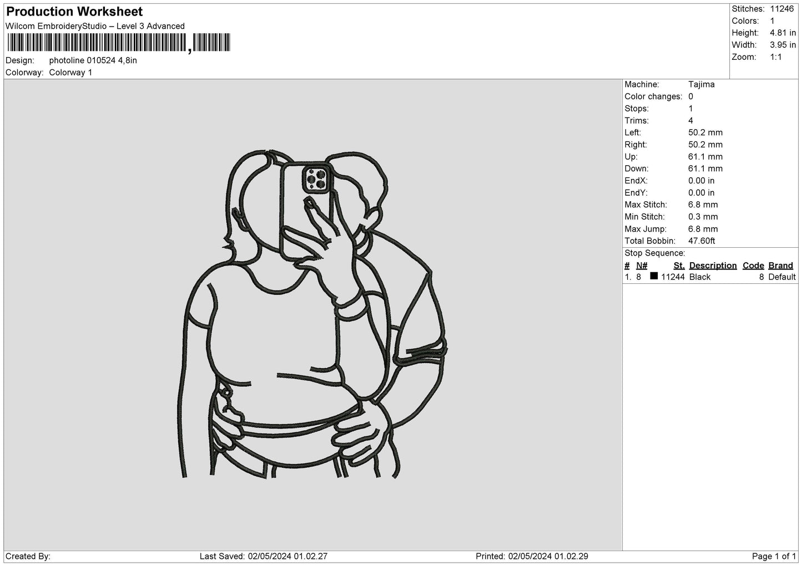Click the Code column header

(753, 266)
